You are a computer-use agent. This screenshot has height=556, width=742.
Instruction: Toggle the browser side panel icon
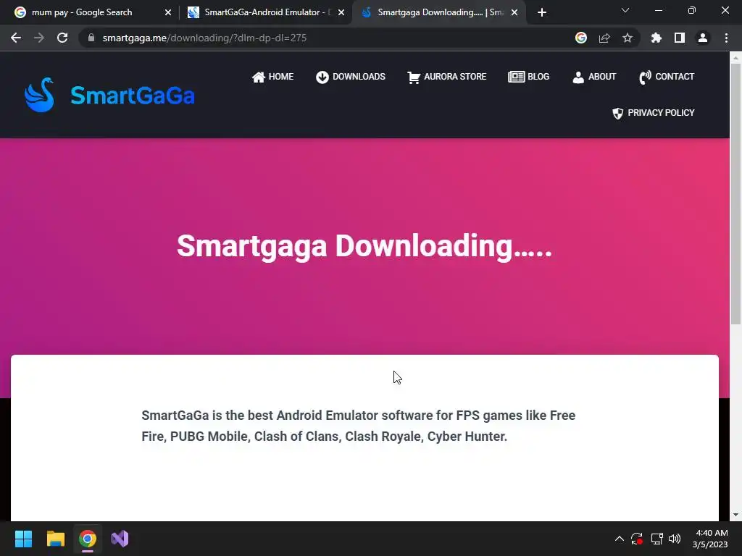680,38
